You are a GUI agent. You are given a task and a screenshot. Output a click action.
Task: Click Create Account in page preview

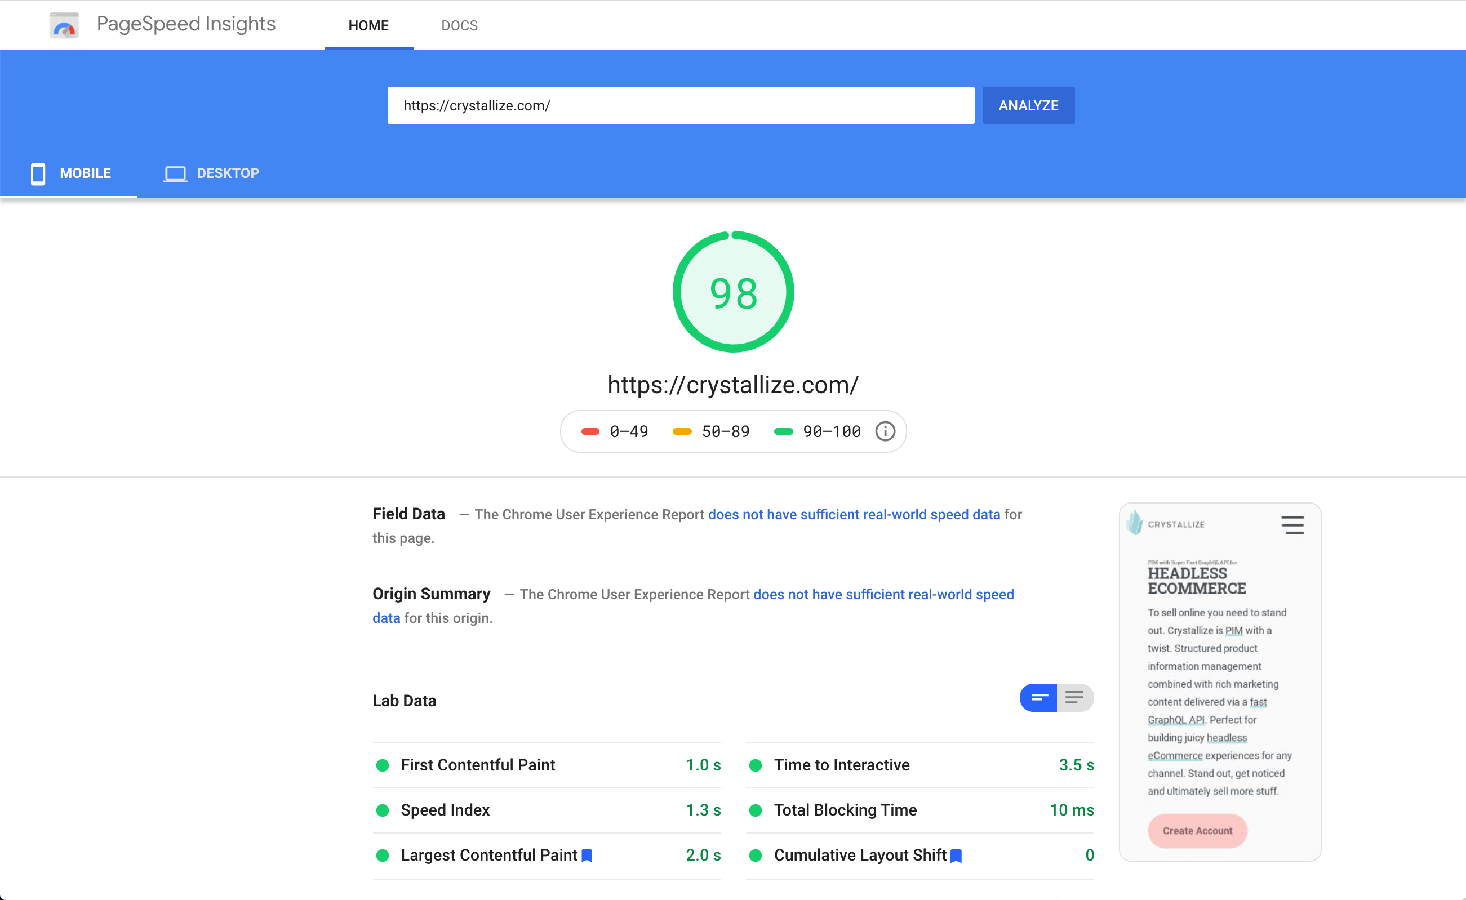(x=1197, y=831)
